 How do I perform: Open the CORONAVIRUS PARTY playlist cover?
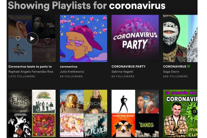[x=135, y=38]
